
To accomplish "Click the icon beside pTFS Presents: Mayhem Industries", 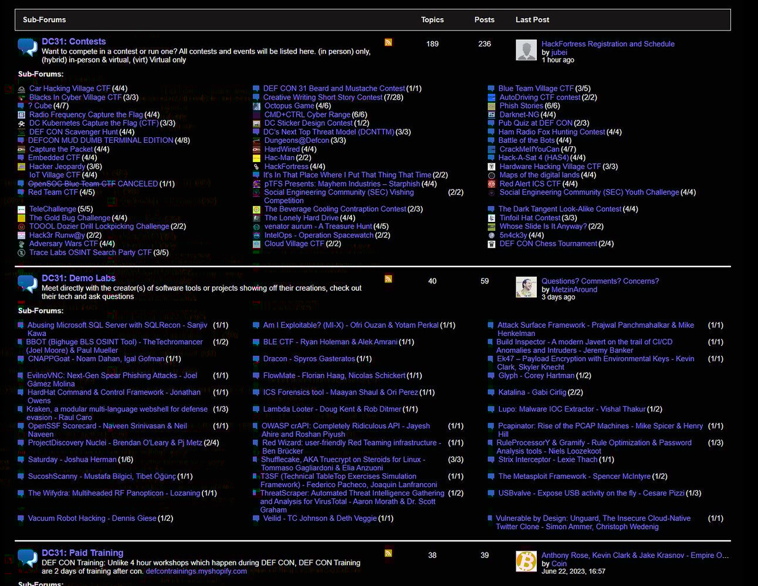I will (x=256, y=184).
